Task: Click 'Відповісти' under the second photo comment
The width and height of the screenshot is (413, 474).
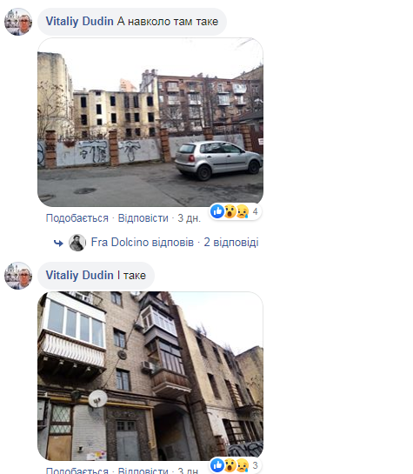Action: coord(143,471)
